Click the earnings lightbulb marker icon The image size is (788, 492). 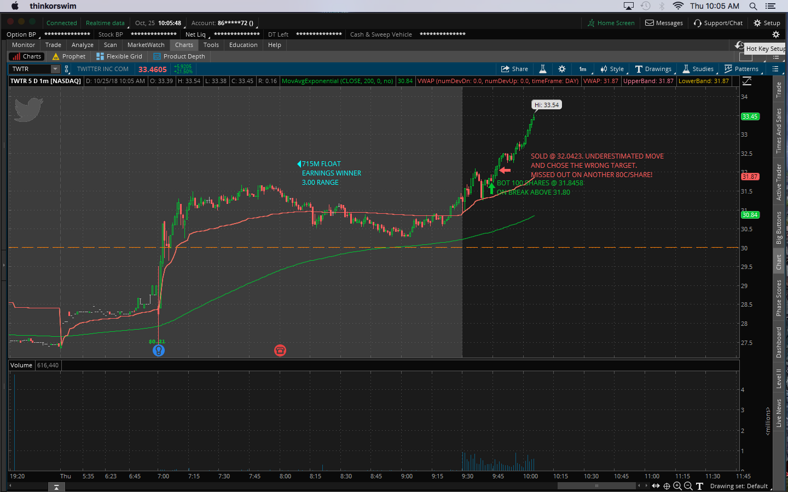pyautogui.click(x=159, y=350)
